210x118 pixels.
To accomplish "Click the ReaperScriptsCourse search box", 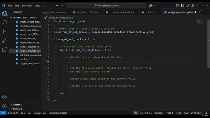I will click(x=106, y=6).
